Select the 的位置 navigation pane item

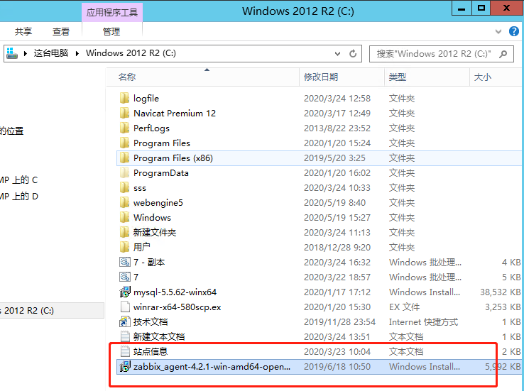point(11,131)
